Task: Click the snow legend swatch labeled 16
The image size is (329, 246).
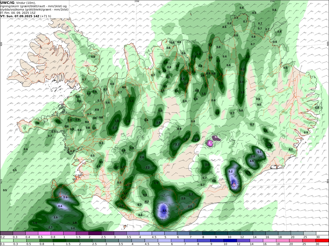Action: (271, 233)
